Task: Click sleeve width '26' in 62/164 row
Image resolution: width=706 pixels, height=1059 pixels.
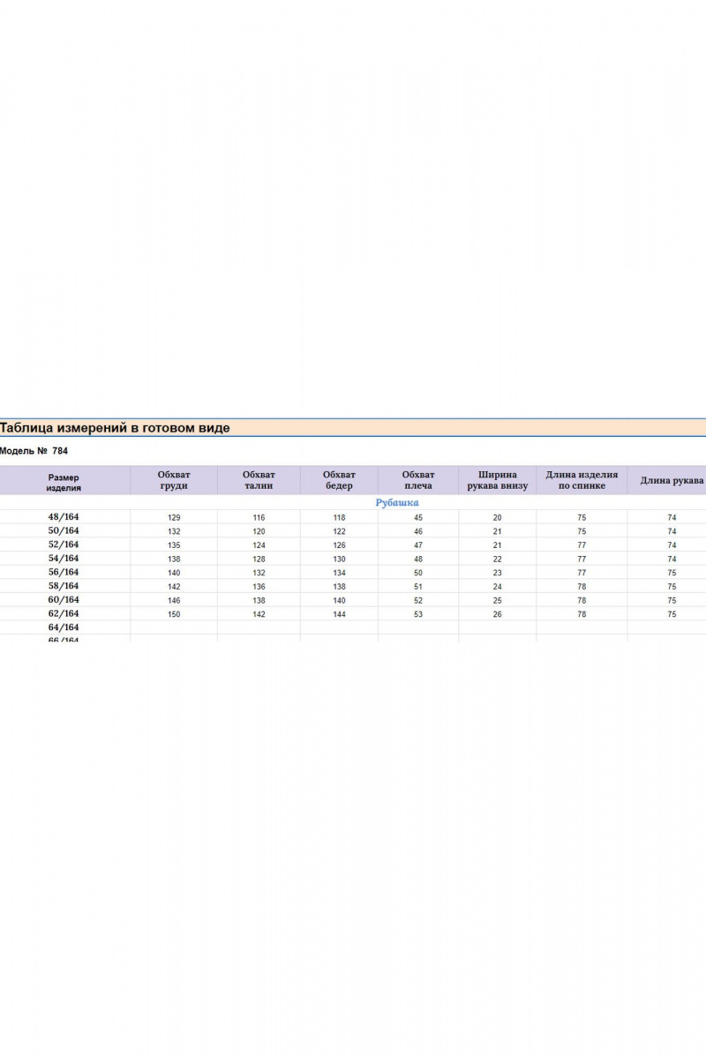Action: pos(498,614)
